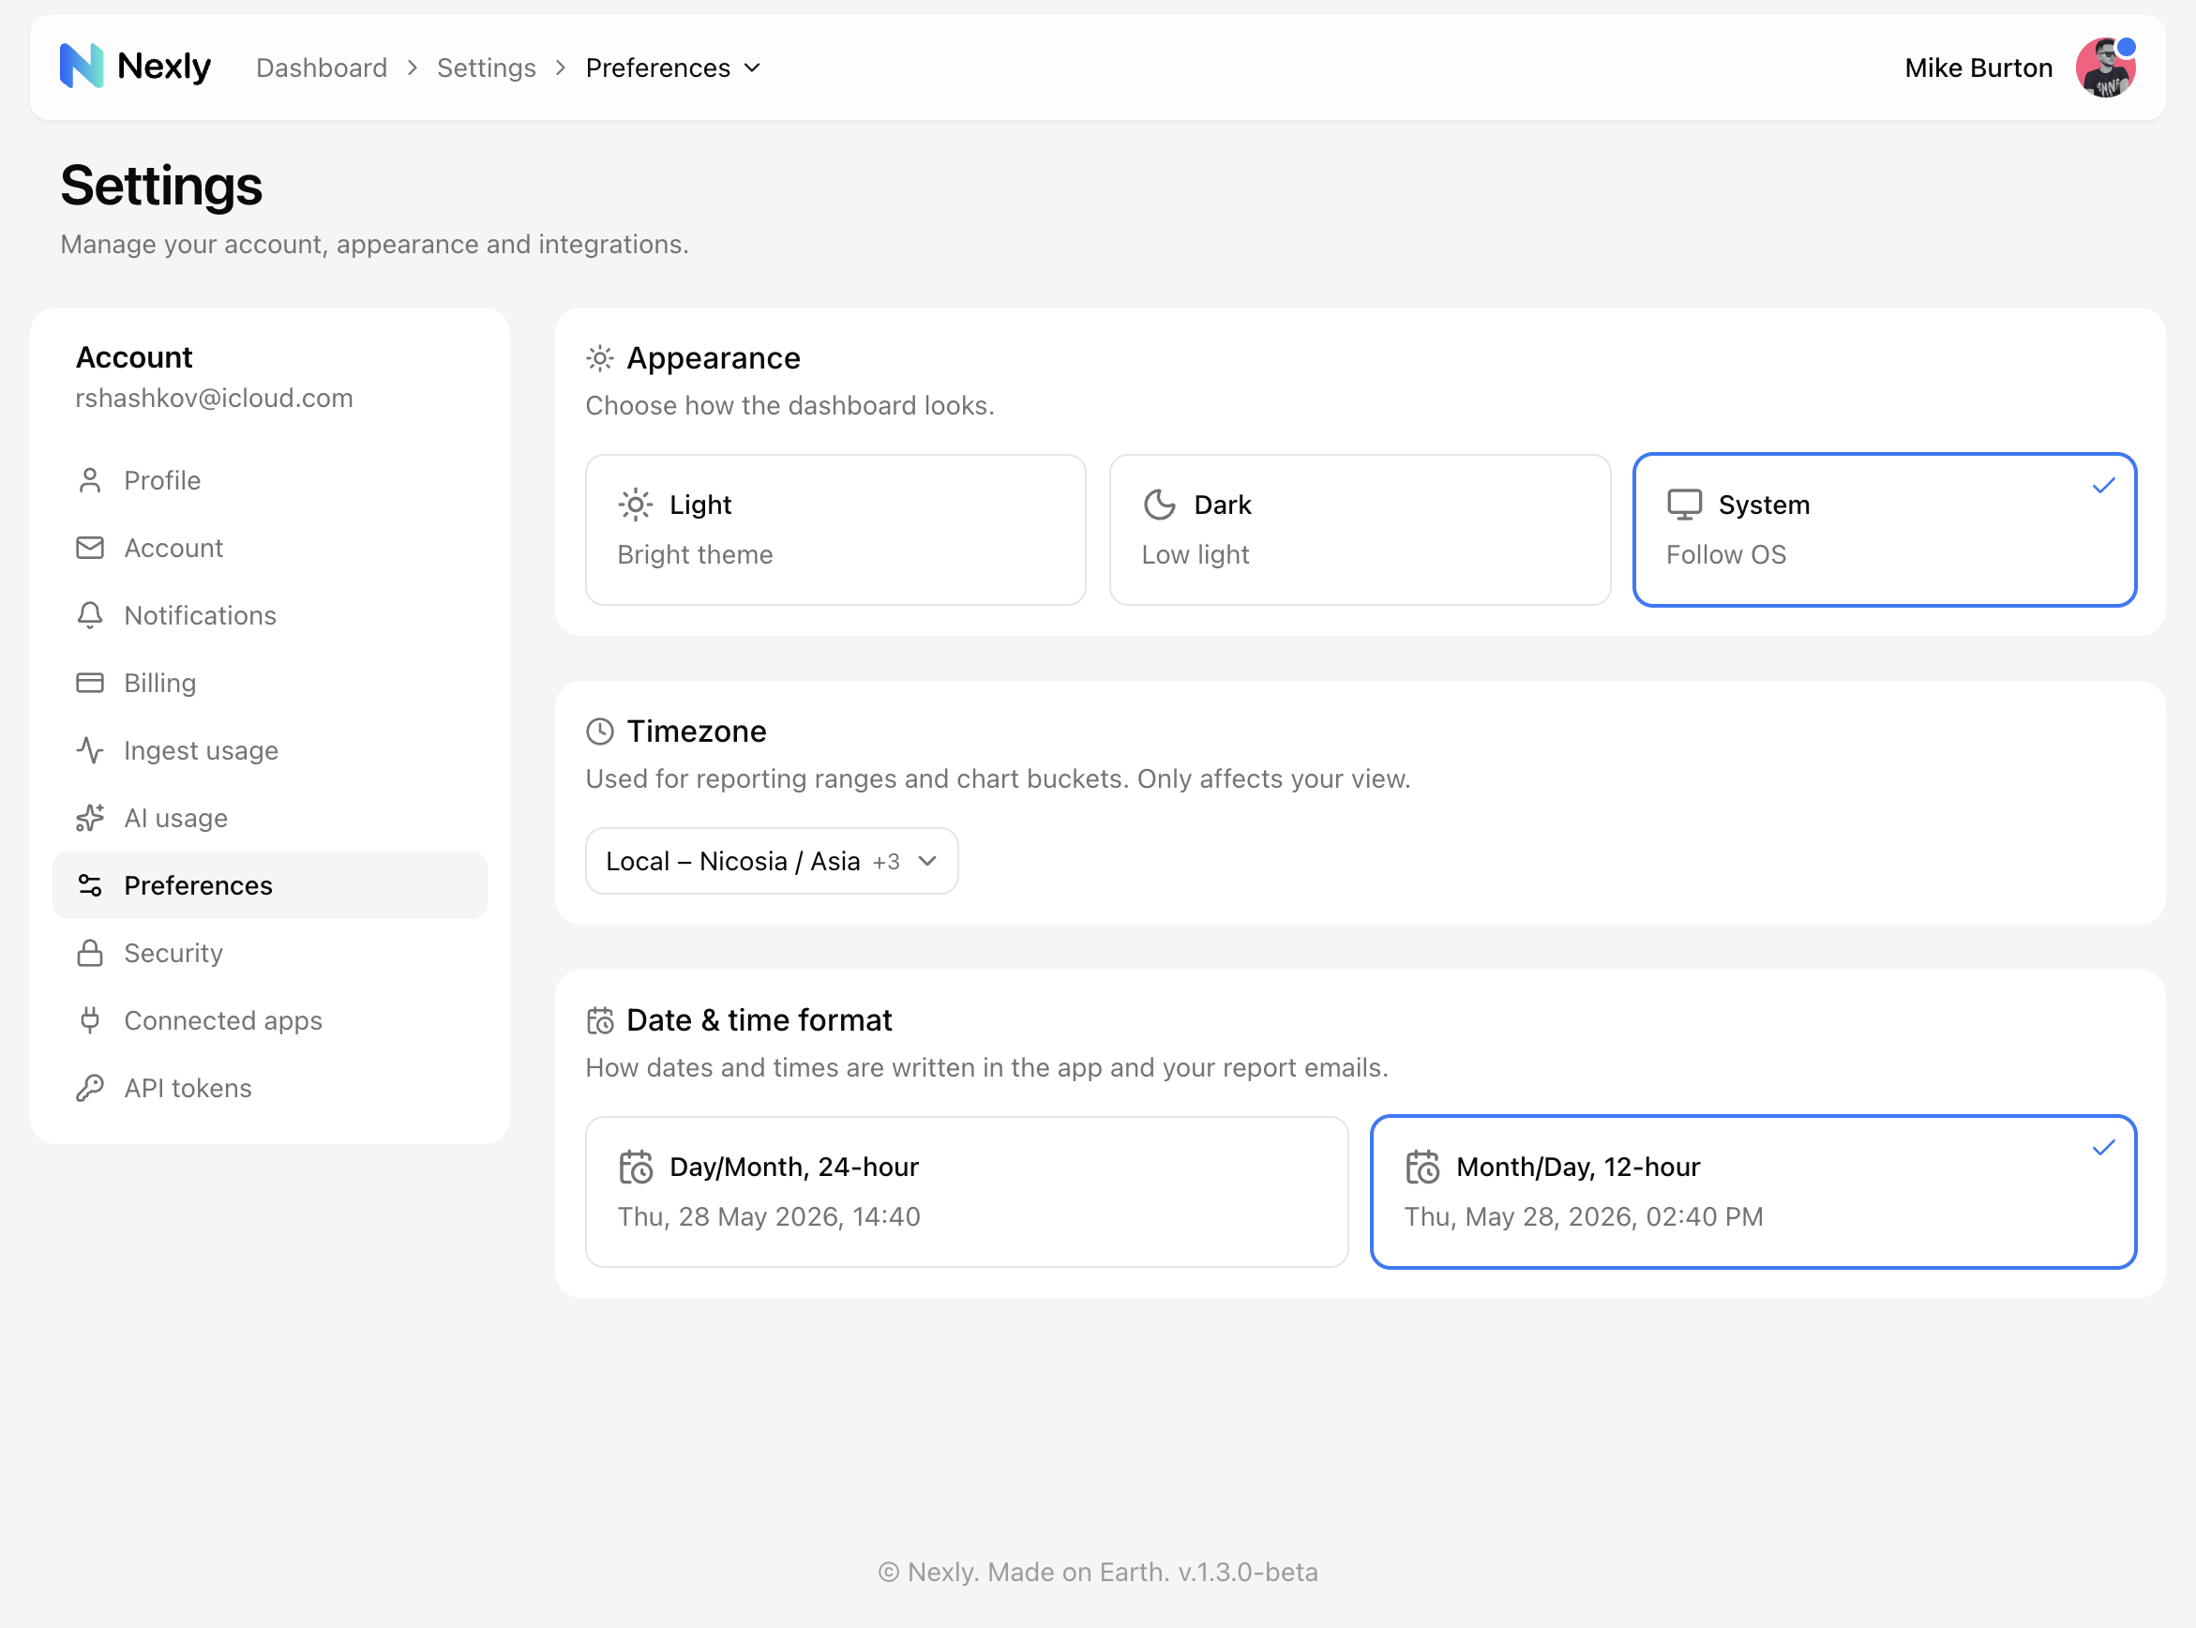Screen dimensions: 2196x1628
Task: Click the Preferences sliders icon
Action: click(x=90, y=885)
